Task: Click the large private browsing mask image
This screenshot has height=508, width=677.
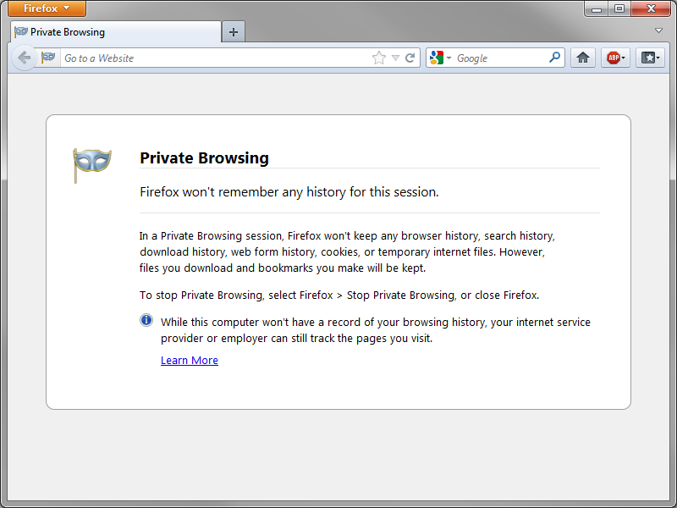Action: 92,163
